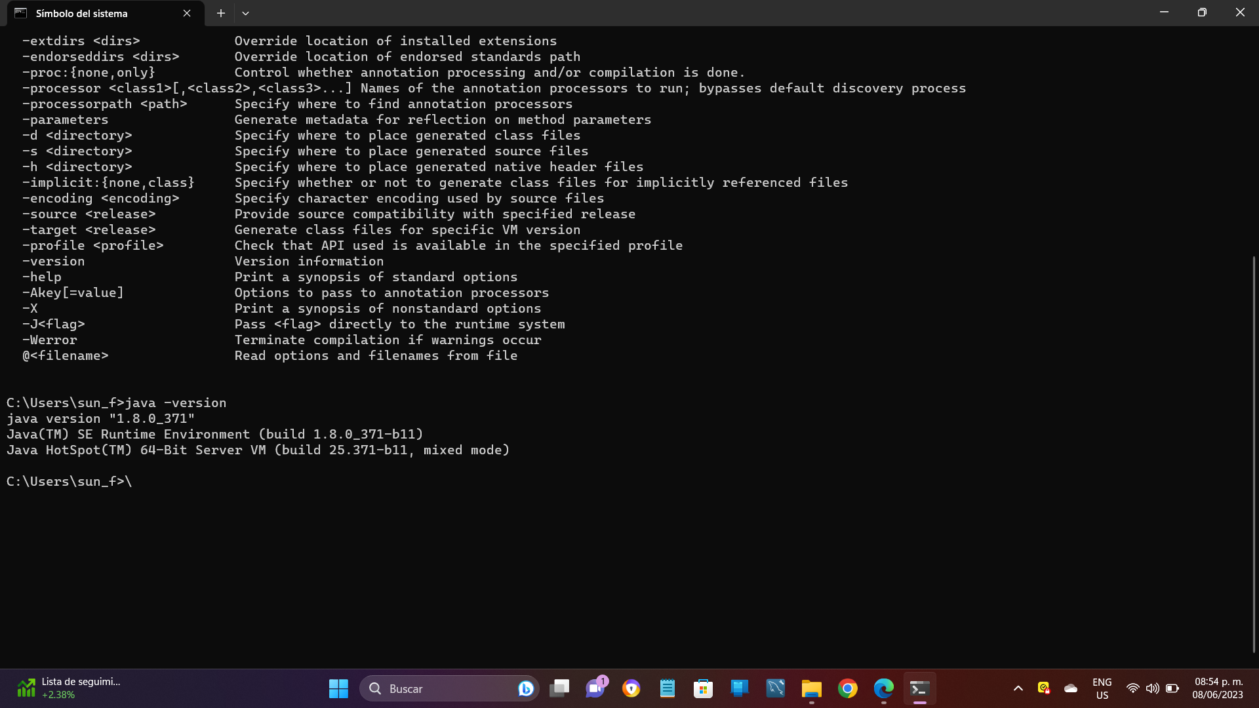Viewport: 1259px width, 708px height.
Task: Click the terminal vertical scrollbar
Action: click(1254, 454)
